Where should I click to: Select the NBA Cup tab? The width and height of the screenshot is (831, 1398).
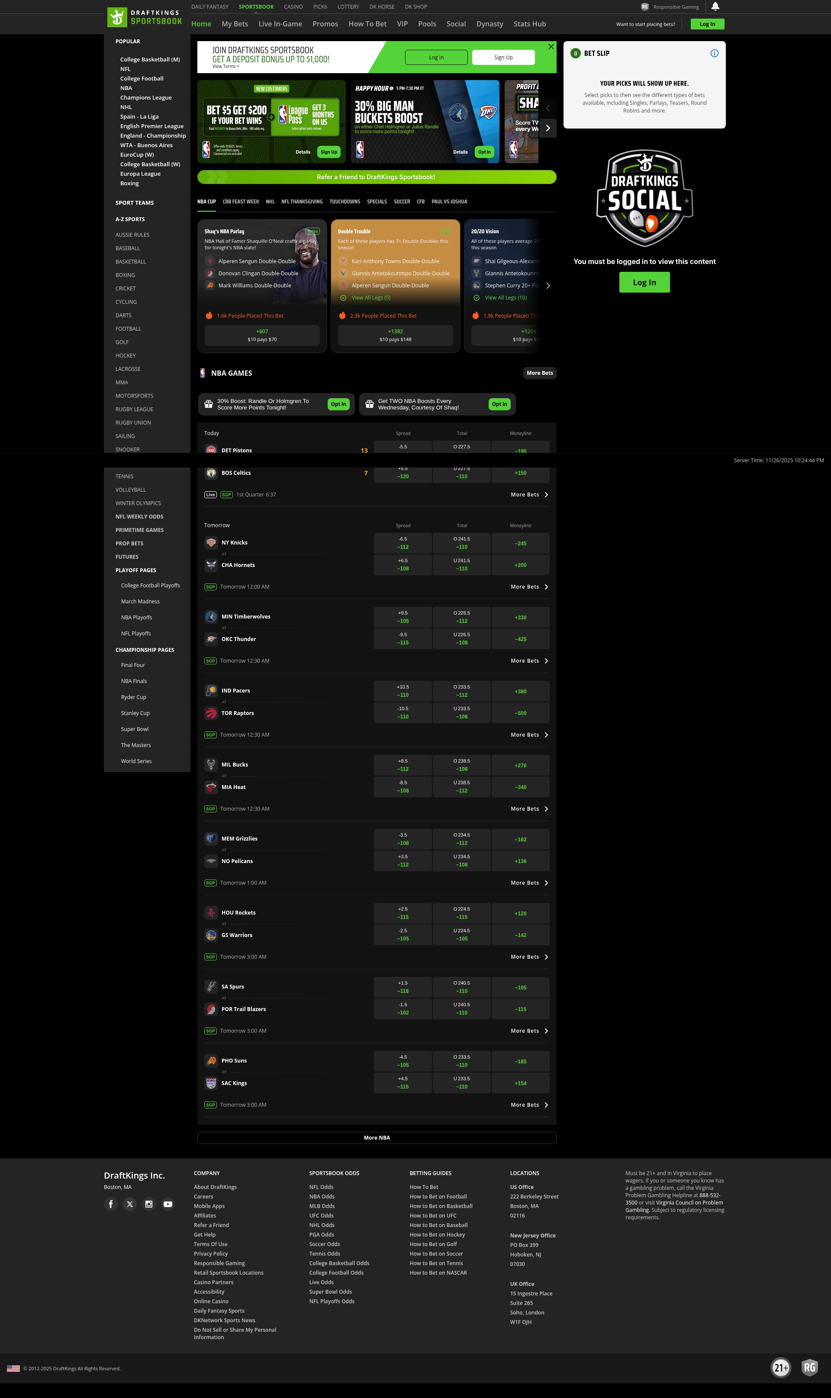(x=206, y=202)
